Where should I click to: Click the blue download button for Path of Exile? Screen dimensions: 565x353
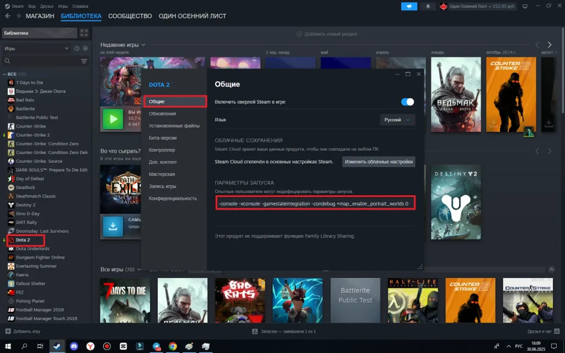point(113,226)
